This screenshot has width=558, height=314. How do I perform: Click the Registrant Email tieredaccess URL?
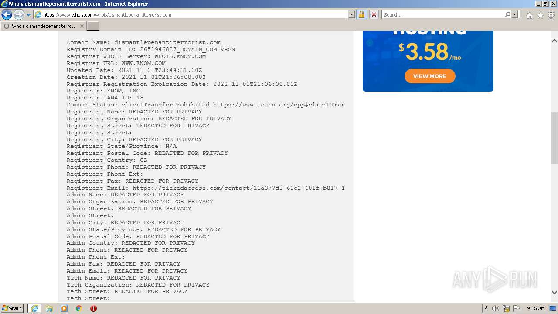(238, 188)
